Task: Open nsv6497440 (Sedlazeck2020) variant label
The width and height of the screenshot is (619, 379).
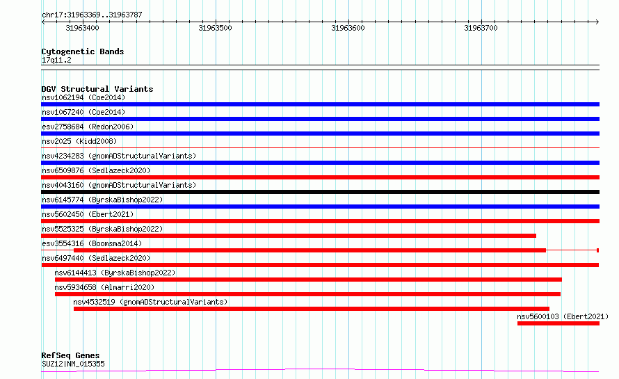Action: [96, 258]
